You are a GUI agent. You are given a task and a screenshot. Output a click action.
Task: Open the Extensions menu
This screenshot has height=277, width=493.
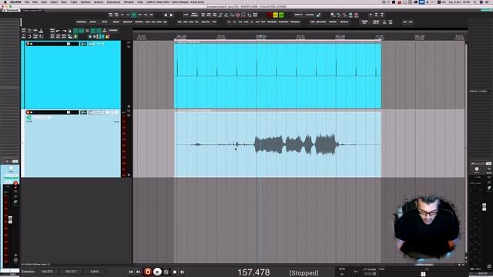coord(113,2)
